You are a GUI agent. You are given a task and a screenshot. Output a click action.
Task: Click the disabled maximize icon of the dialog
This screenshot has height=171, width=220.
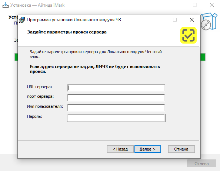tap(175, 20)
